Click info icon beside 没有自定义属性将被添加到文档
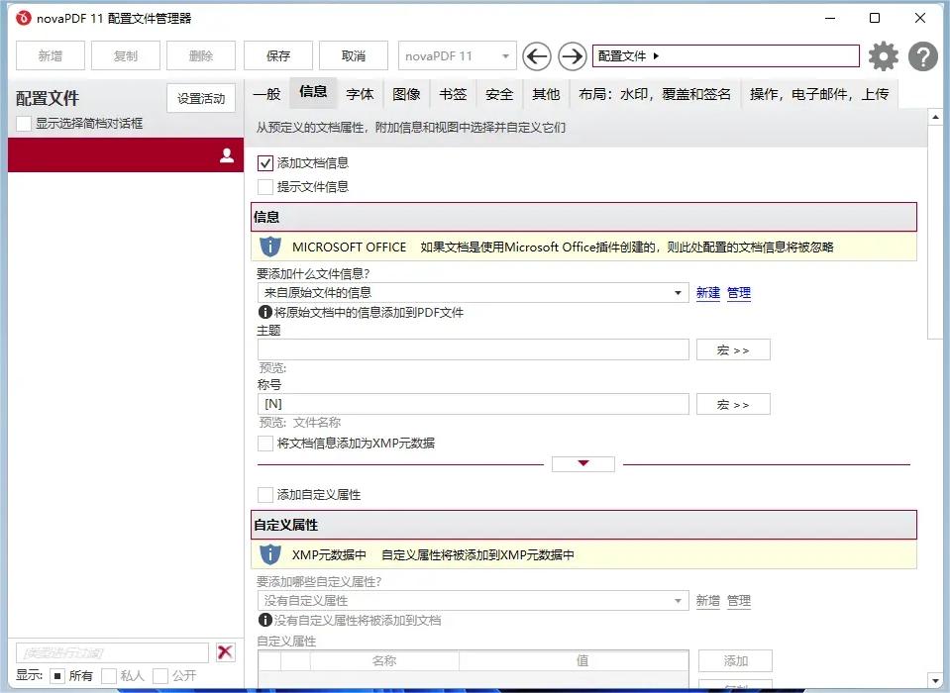Viewport: 950px width, 693px height. click(x=264, y=620)
